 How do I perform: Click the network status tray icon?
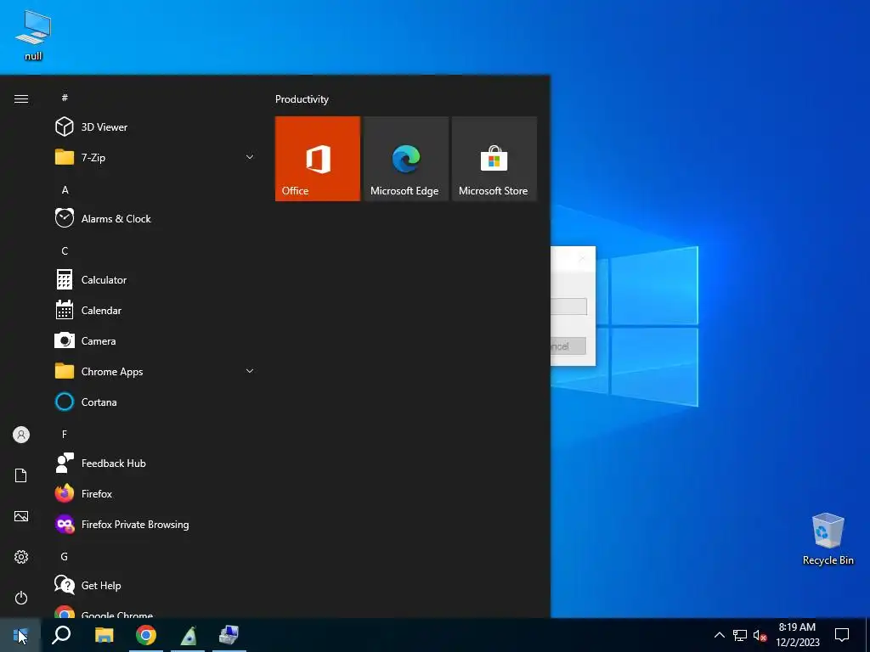(740, 635)
